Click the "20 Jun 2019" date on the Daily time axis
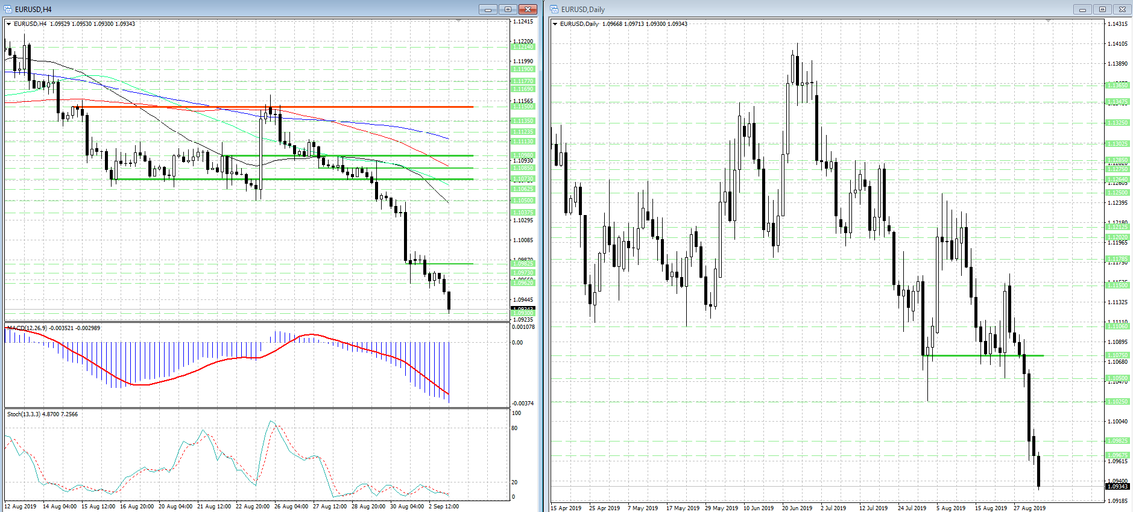The height and width of the screenshot is (512, 1133). coord(797,508)
